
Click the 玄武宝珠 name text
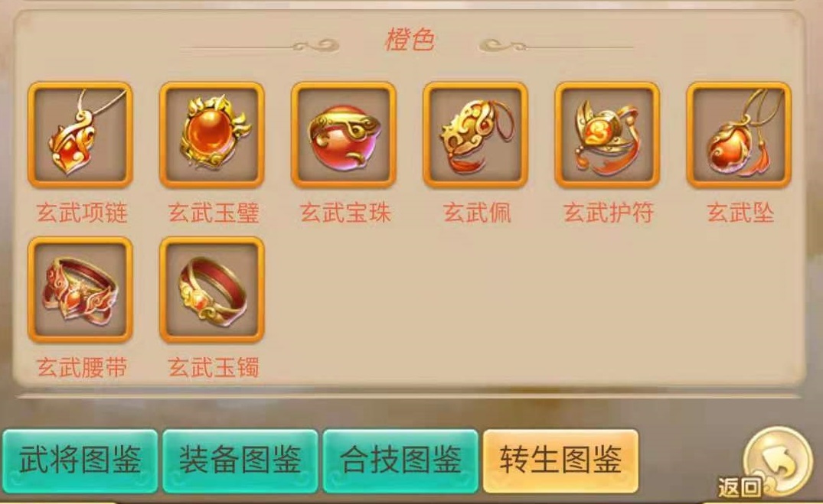point(345,213)
